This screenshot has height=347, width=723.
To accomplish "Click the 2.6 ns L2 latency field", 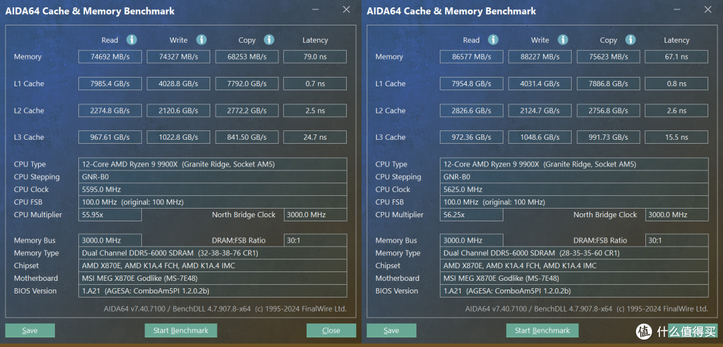I will tap(676, 110).
